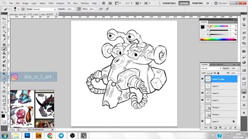Select the Move tool in the toolbox
The width and height of the screenshot is (248, 139).
point(4,19)
